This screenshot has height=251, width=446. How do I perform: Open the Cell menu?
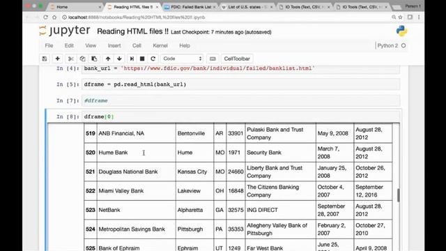click(137, 45)
